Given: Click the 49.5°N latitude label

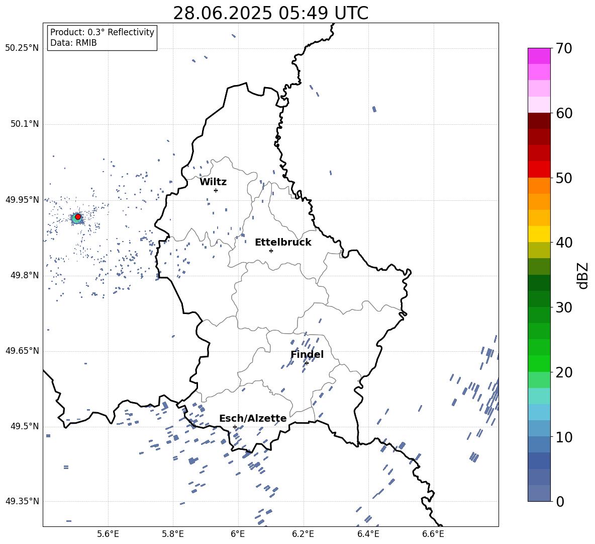Looking at the screenshot, I should pos(24,426).
